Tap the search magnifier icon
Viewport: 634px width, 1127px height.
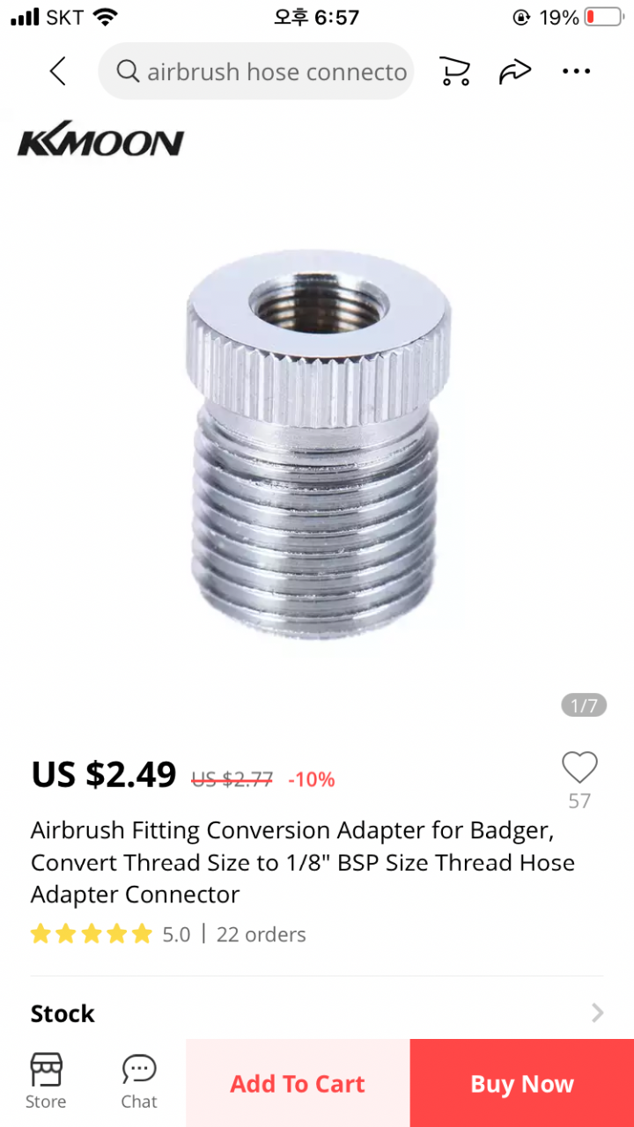pyautogui.click(x=128, y=71)
